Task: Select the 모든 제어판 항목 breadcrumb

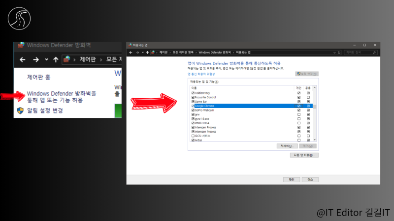Action: click(x=183, y=53)
